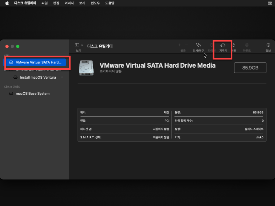The image size is (275, 206).
Task: Open the 이미지 menu
Action: pyautogui.click(x=69, y=3)
